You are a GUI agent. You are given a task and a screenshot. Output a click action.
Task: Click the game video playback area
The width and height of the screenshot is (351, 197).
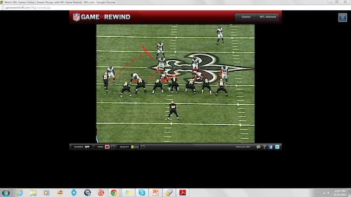point(175,84)
